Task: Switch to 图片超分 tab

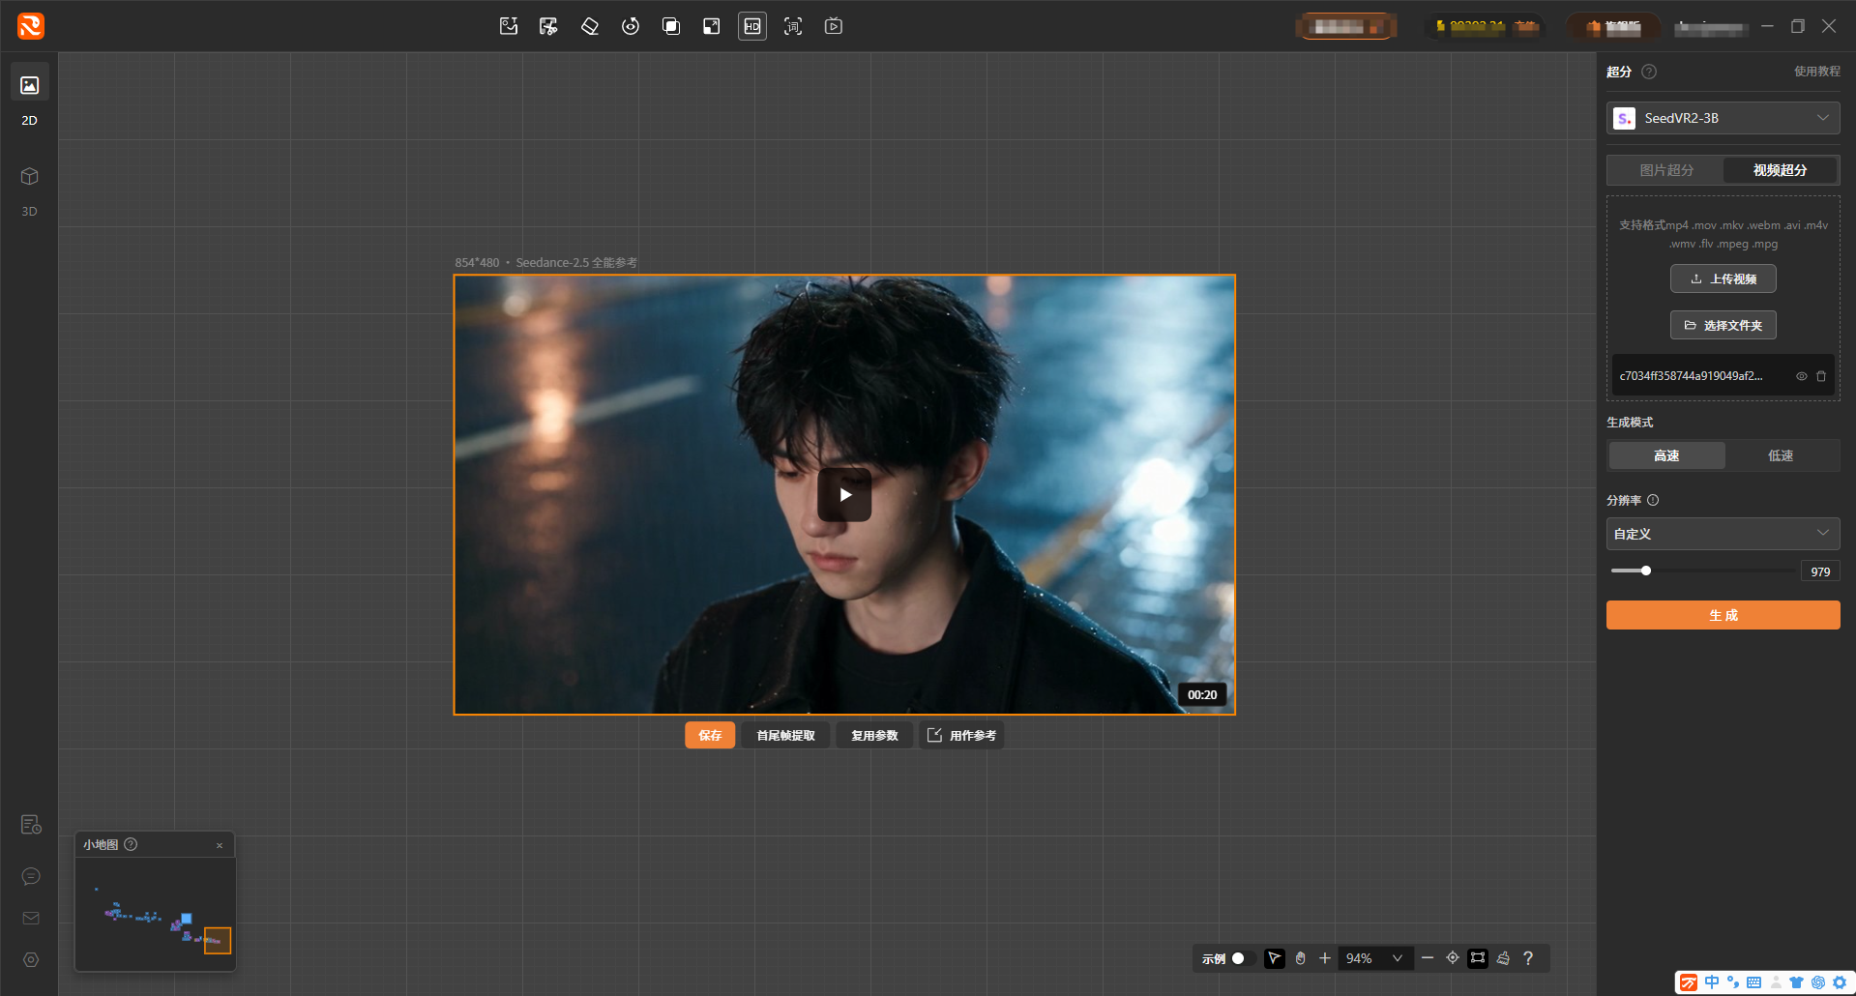Action: point(1666,170)
